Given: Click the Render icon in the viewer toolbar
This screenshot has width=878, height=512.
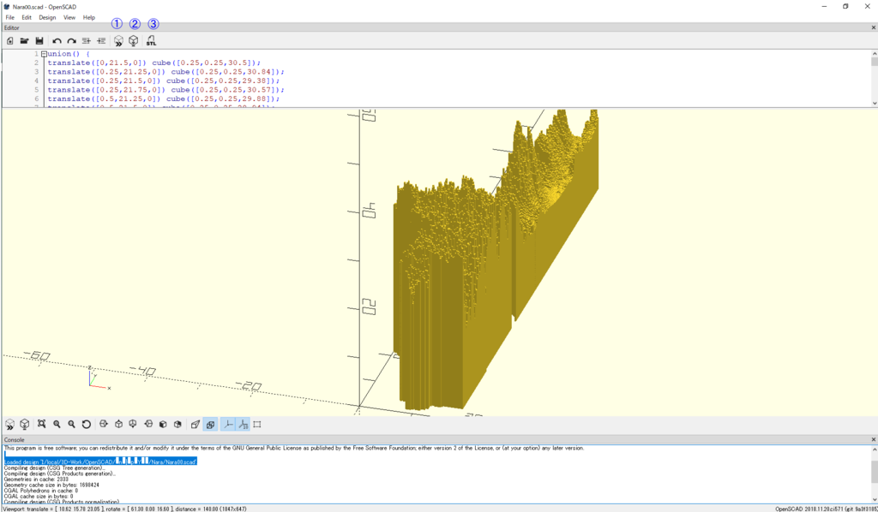Looking at the screenshot, I should point(24,425).
